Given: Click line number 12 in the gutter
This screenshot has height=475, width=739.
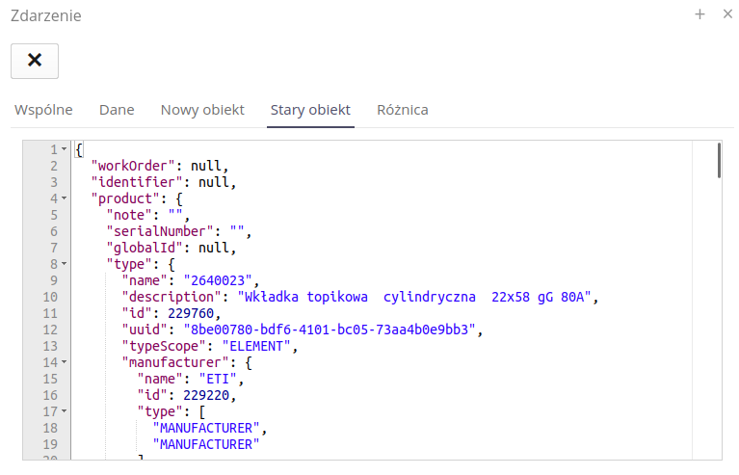Looking at the screenshot, I should point(50,330).
